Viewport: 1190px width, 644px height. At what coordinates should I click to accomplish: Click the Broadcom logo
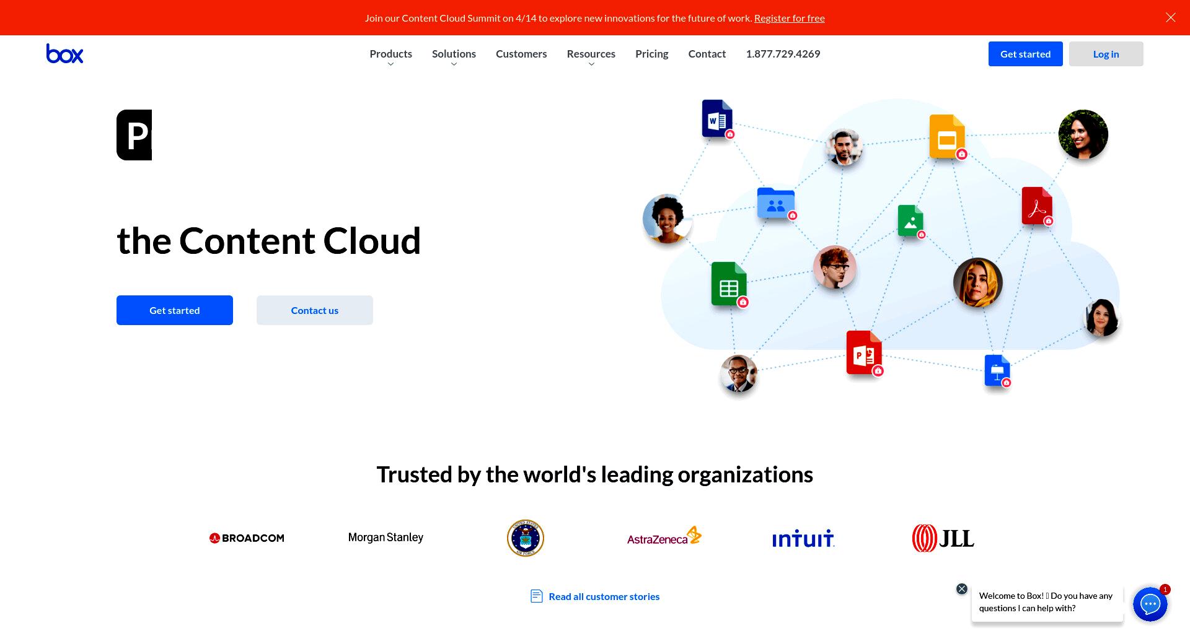pyautogui.click(x=247, y=538)
